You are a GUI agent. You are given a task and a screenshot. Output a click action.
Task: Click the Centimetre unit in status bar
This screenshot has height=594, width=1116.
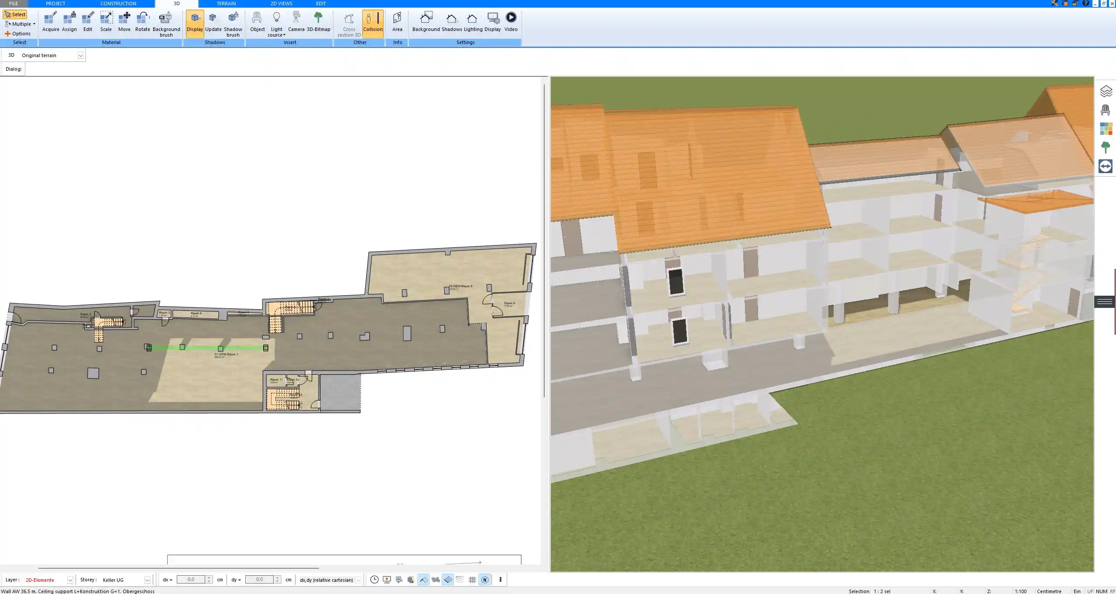tap(1049, 591)
